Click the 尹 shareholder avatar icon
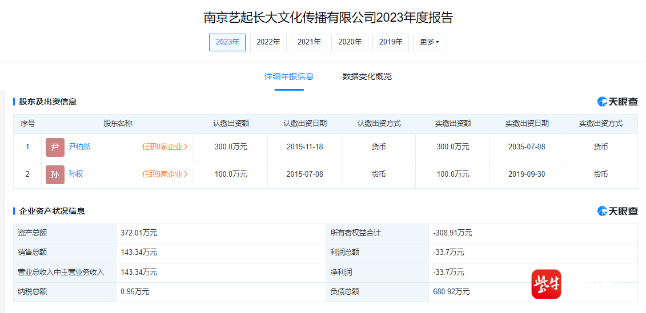Screen dimensions: 646x313 coord(55,147)
